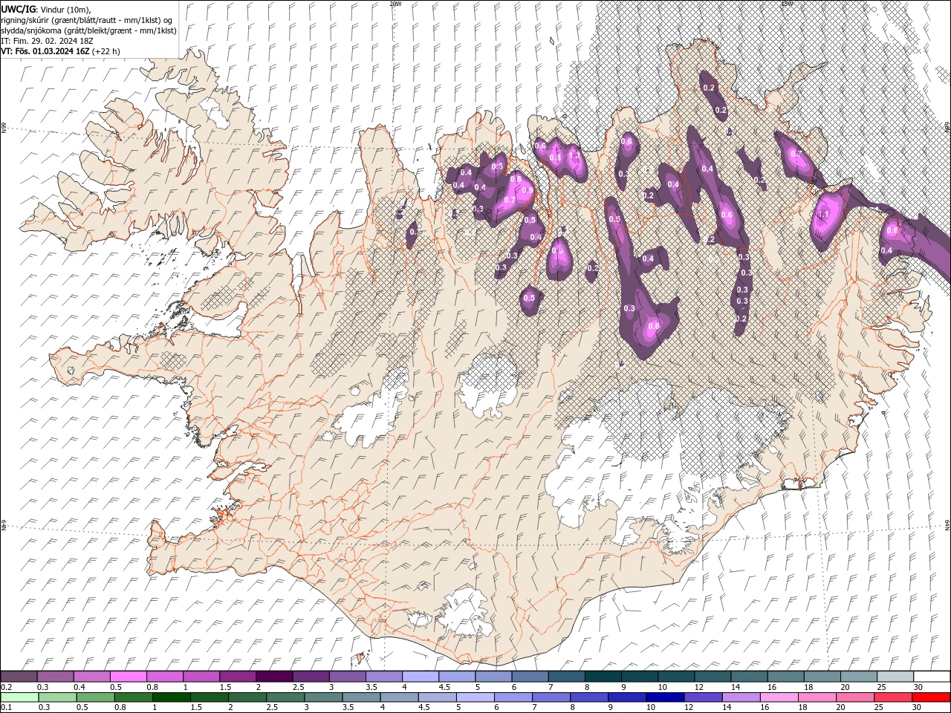Pick lower legend green swatch labeled 0.5
This screenshot has height=713, width=951.
(x=95, y=697)
